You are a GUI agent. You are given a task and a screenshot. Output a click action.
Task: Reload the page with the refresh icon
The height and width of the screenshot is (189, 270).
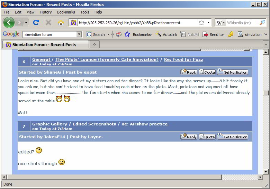36,22
